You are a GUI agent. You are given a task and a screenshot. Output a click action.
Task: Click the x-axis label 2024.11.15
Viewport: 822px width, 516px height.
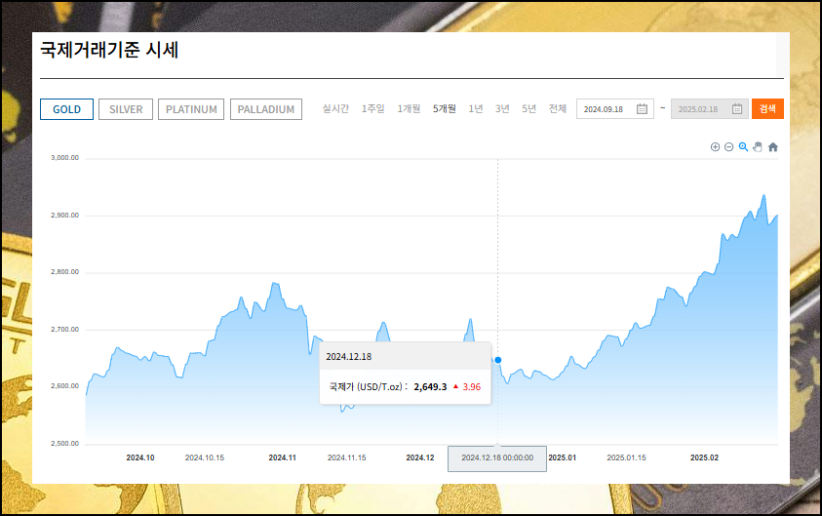click(346, 457)
